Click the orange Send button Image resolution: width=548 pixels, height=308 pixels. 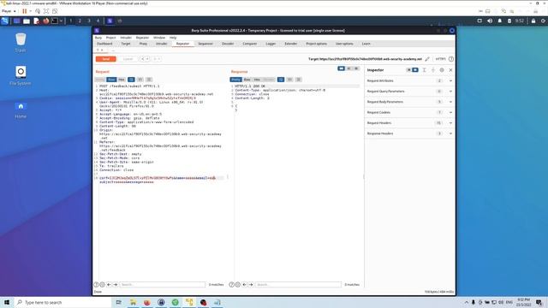[x=106, y=59]
